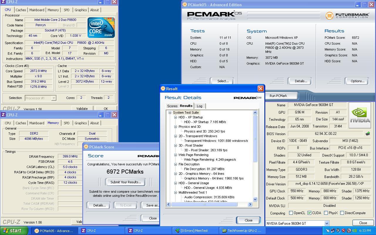Open network connections tray icon

[333, 231]
